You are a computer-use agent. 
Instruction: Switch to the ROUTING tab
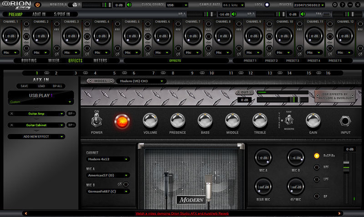click(x=29, y=61)
